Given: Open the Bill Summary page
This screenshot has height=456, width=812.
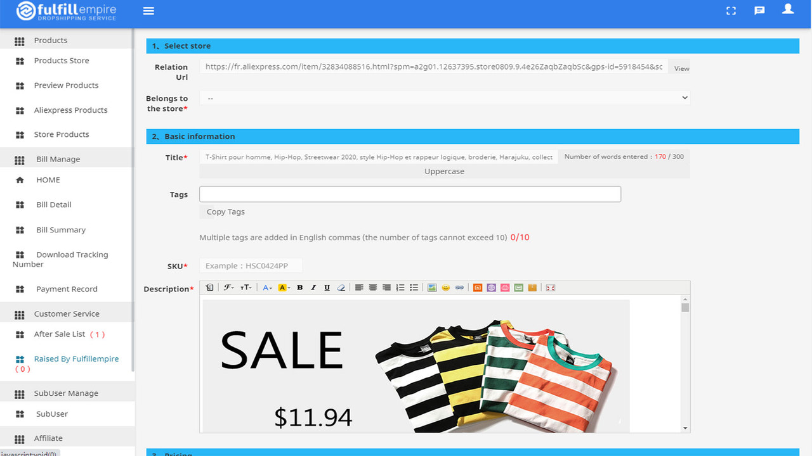Looking at the screenshot, I should [60, 229].
